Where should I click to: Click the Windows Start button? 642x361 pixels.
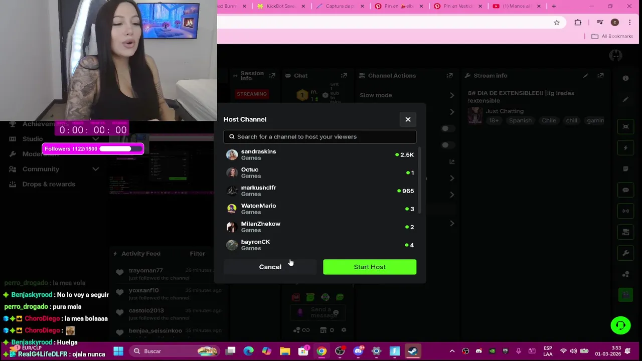click(x=118, y=351)
